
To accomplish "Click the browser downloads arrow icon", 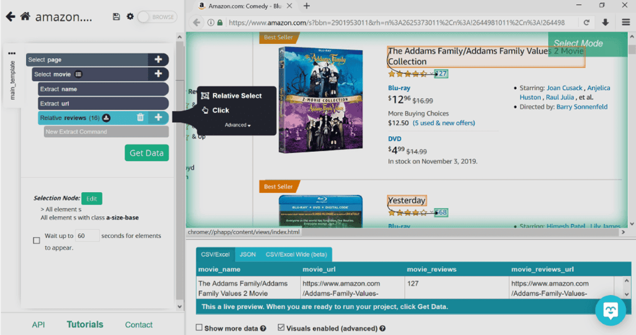I will pos(605,23).
